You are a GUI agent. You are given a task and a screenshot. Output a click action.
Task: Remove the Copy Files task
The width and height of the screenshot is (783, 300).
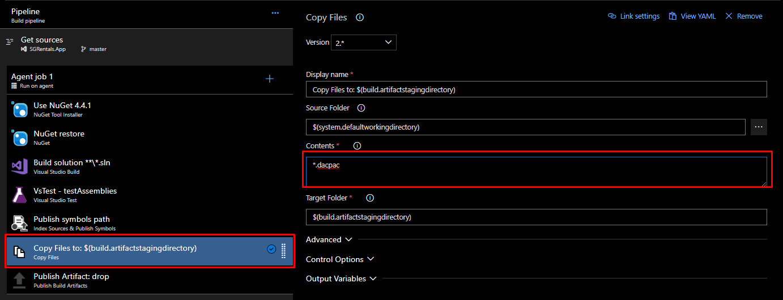click(x=744, y=16)
